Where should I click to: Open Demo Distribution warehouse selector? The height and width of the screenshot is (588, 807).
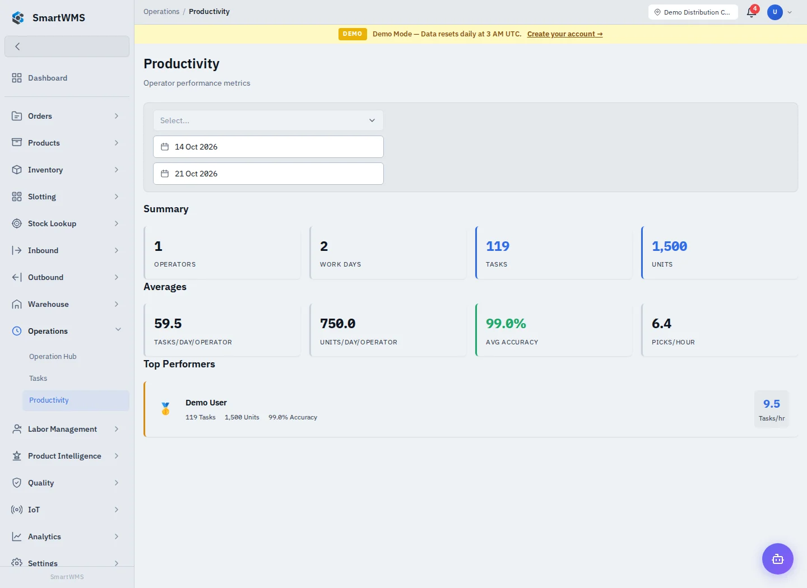[693, 12]
